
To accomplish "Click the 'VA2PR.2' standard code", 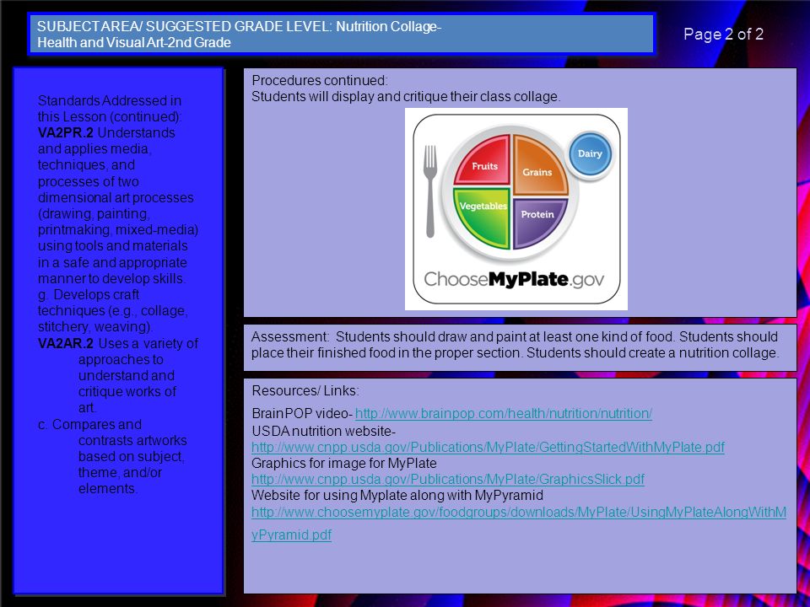I will pos(66,132).
